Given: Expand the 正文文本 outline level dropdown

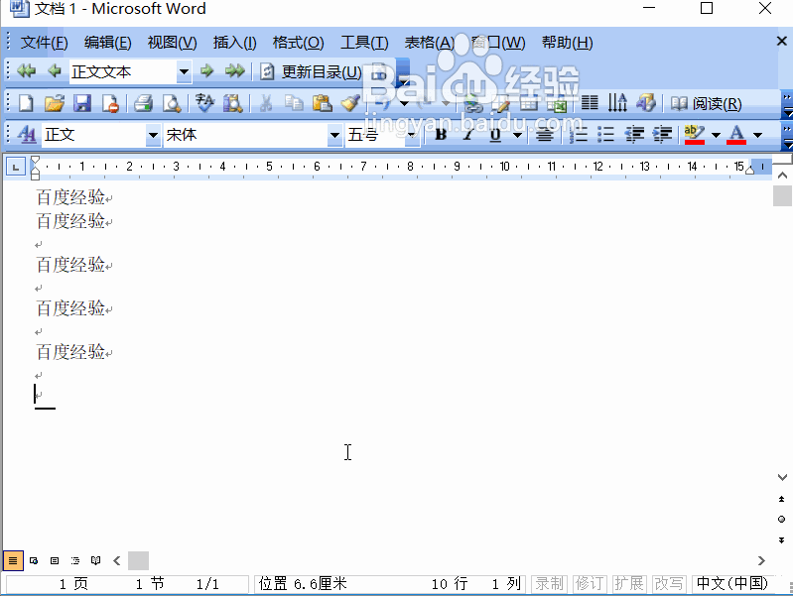Looking at the screenshot, I should (x=184, y=71).
